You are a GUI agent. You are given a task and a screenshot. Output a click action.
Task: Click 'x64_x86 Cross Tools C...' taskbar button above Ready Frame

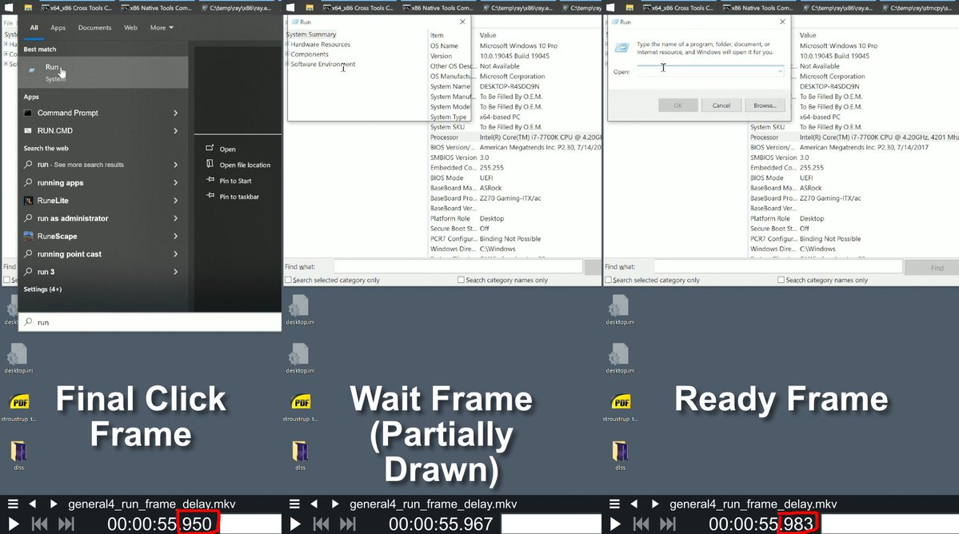[x=677, y=8]
